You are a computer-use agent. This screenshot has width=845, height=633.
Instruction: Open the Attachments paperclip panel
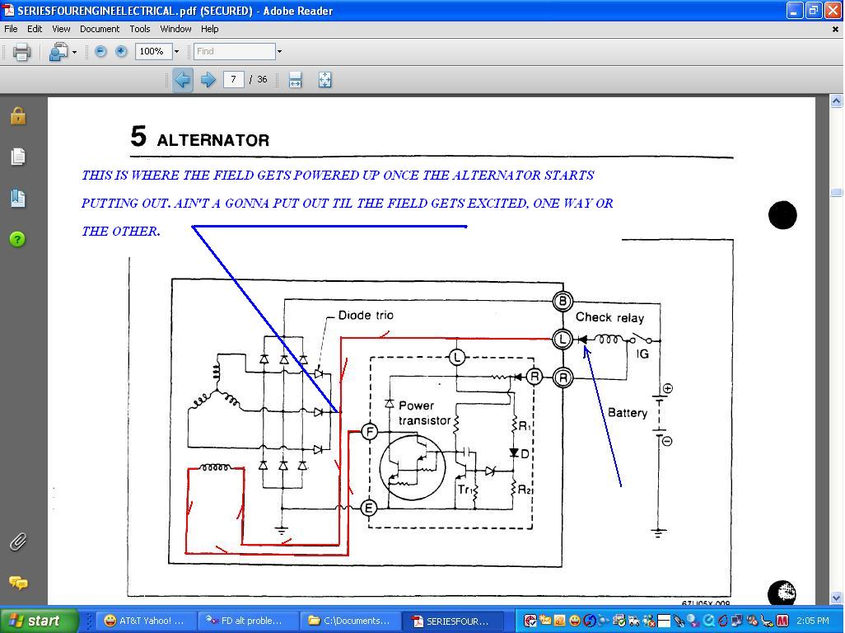click(x=18, y=542)
